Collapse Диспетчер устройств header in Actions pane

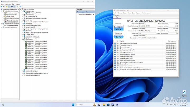(x=93, y=12)
